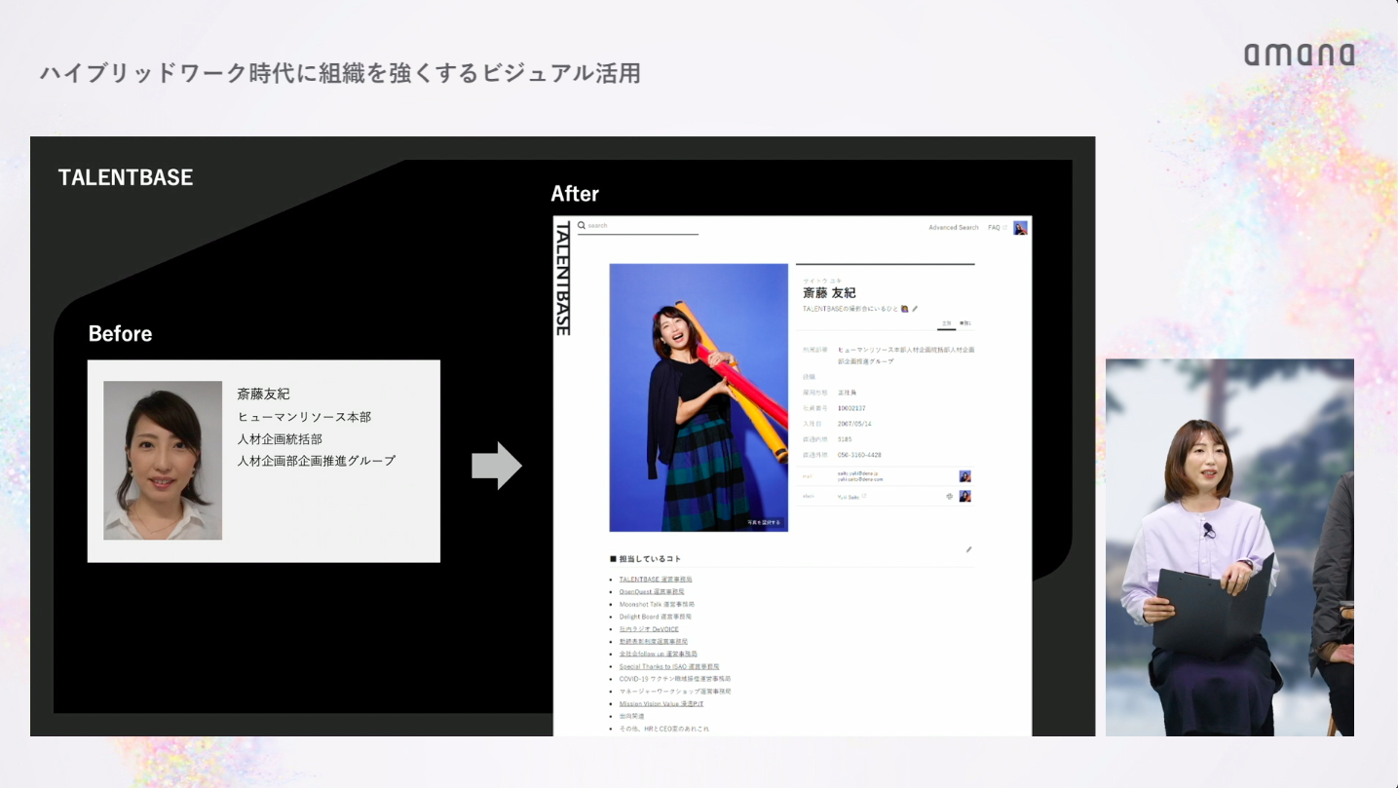
Task: Click ヒューマンリソース本部 in the Before card
Action: coord(304,417)
